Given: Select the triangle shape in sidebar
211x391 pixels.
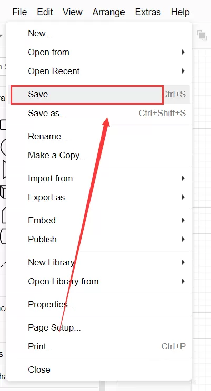Looking at the screenshot, I should (4, 170).
